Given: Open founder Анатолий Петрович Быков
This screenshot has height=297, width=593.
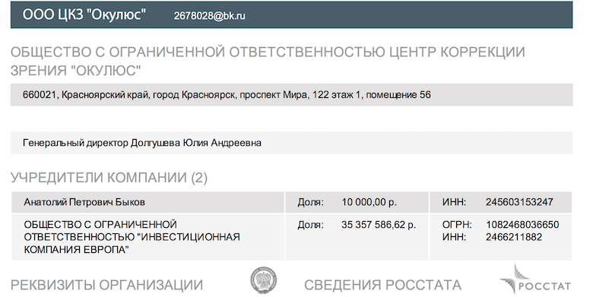Looking at the screenshot, I should pyautogui.click(x=84, y=202).
